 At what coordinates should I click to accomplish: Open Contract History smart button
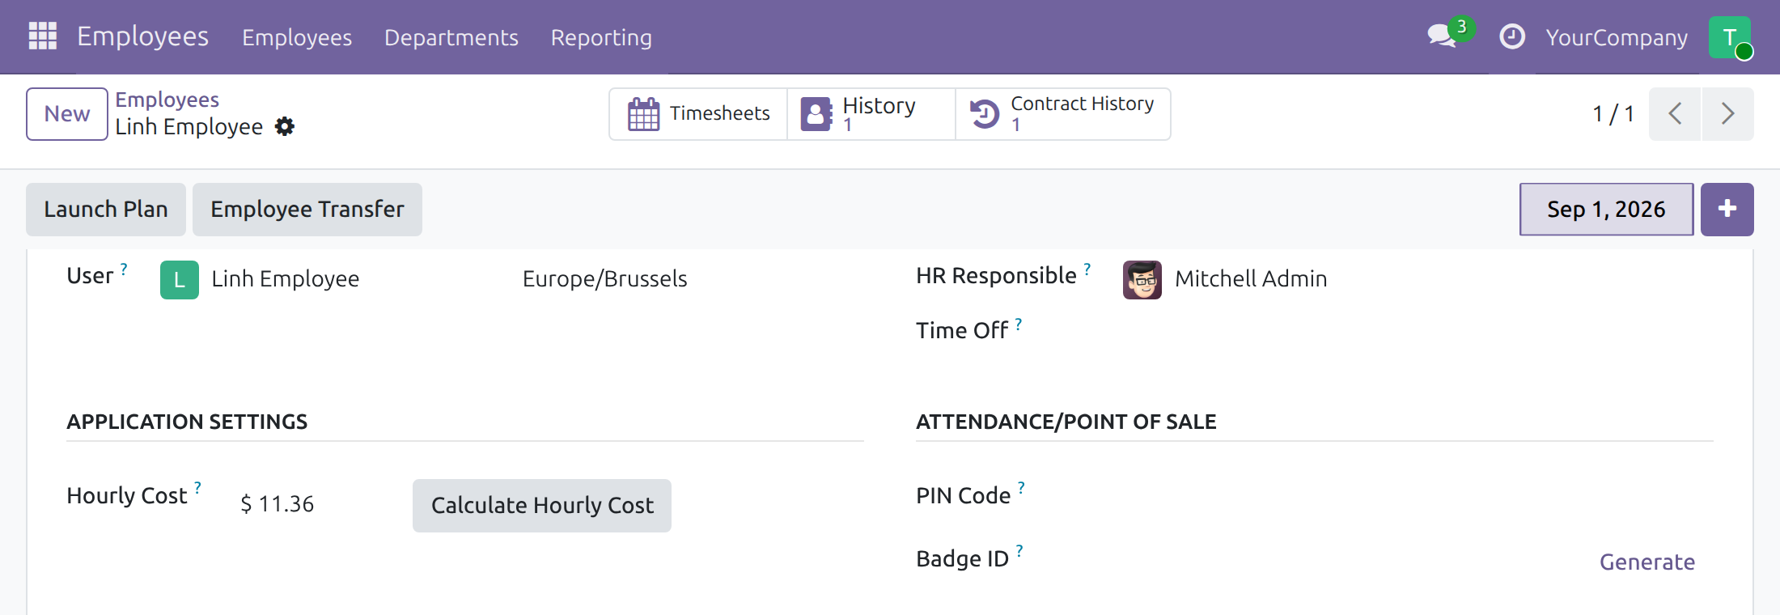(x=1063, y=114)
